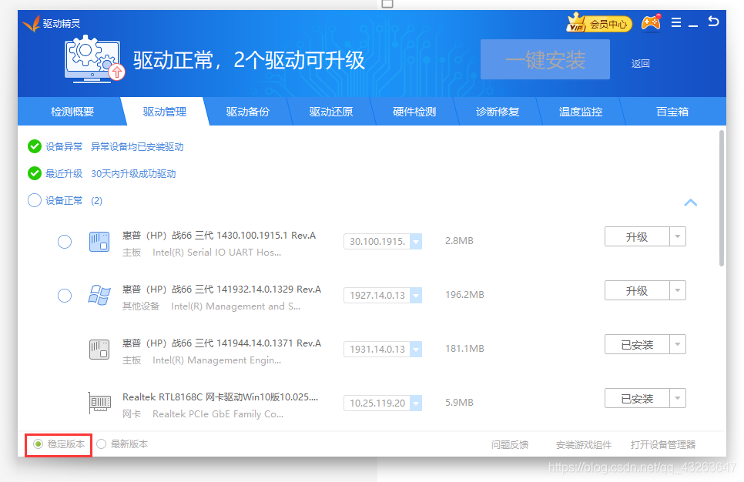744x482 pixels.
Task: Click the 打开设备管理器 link
Action: point(663,444)
